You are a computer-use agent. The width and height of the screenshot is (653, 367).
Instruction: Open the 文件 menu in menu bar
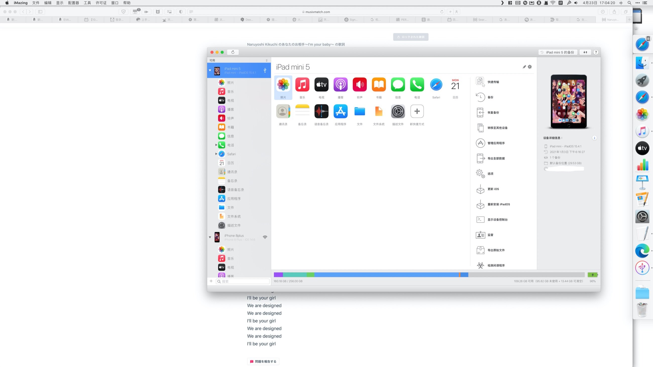pyautogui.click(x=36, y=3)
